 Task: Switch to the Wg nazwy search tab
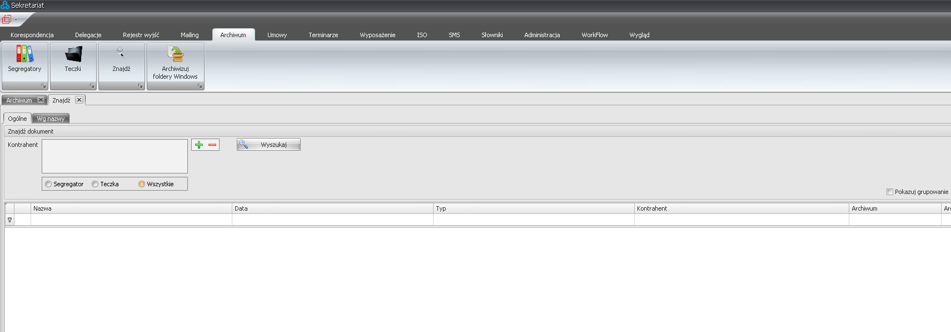[51, 119]
